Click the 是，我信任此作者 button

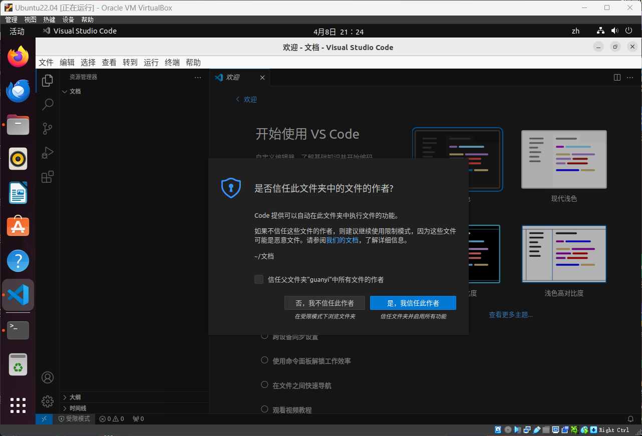(x=413, y=303)
